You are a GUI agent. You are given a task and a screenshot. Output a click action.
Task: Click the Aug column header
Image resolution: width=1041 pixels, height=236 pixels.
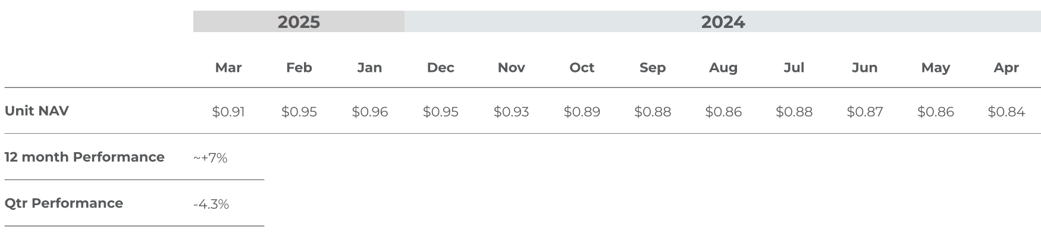723,68
